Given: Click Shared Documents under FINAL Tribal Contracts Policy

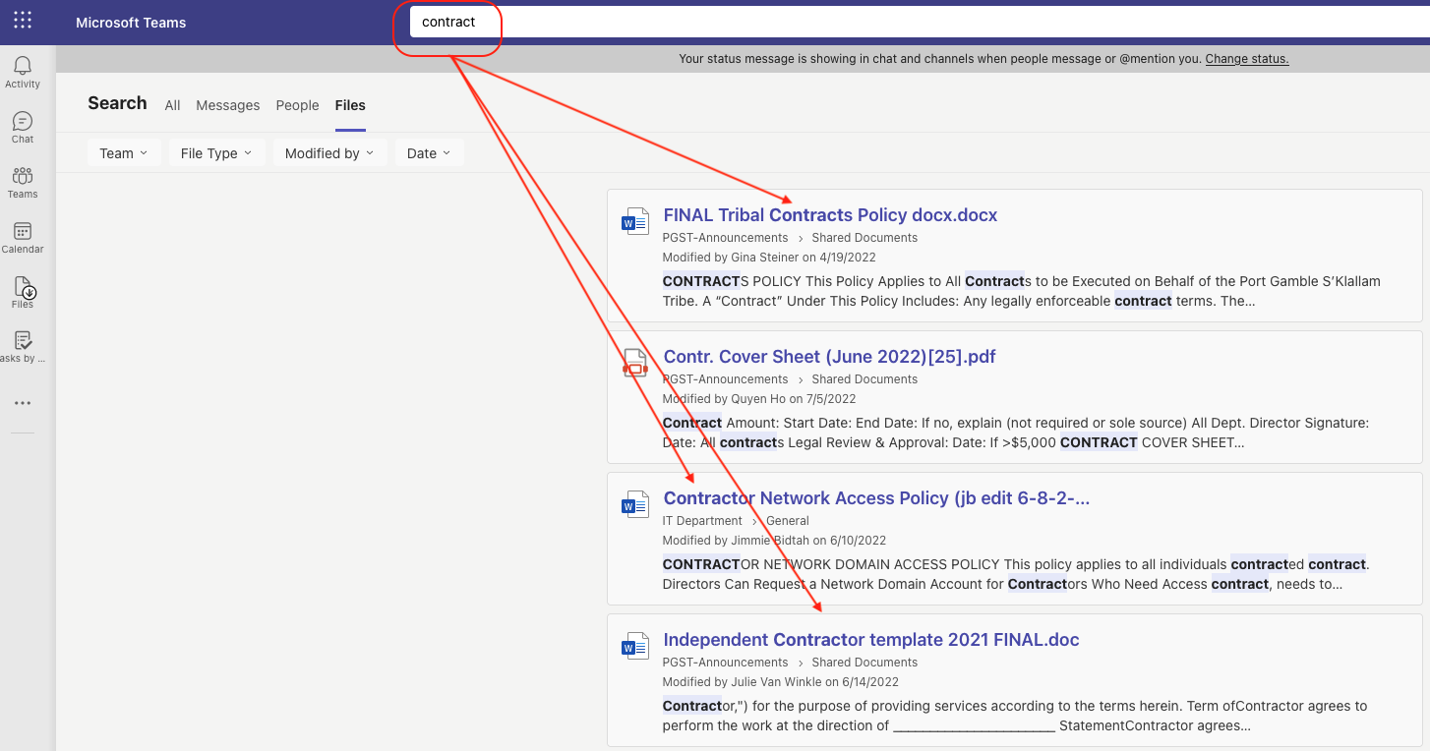Looking at the screenshot, I should [864, 238].
